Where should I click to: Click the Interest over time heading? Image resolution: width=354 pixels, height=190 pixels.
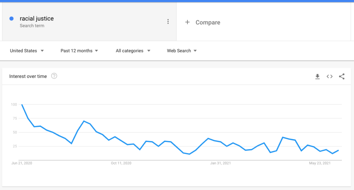pyautogui.click(x=28, y=76)
